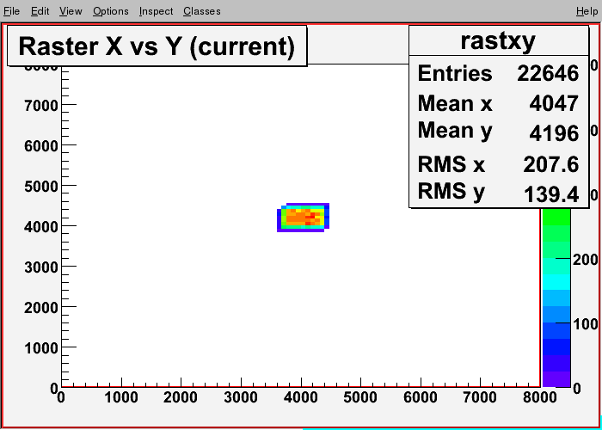Click the 6000 label on the Y axis
Image resolution: width=602 pixels, height=430 pixels.
(x=41, y=146)
